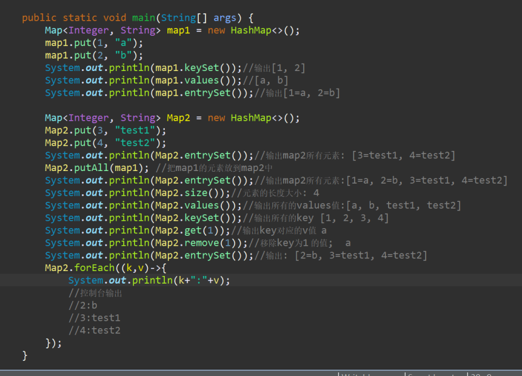Click the map1.put(1, "a") statement
The image size is (522, 376).
click(94, 43)
